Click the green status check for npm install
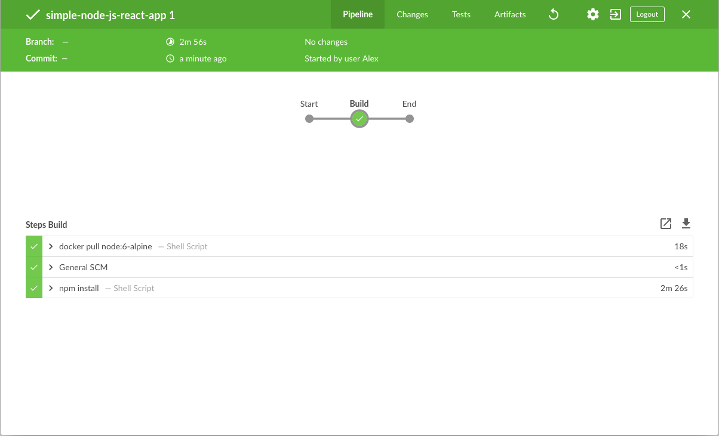Screen dimensions: 719x436 [x=34, y=288]
